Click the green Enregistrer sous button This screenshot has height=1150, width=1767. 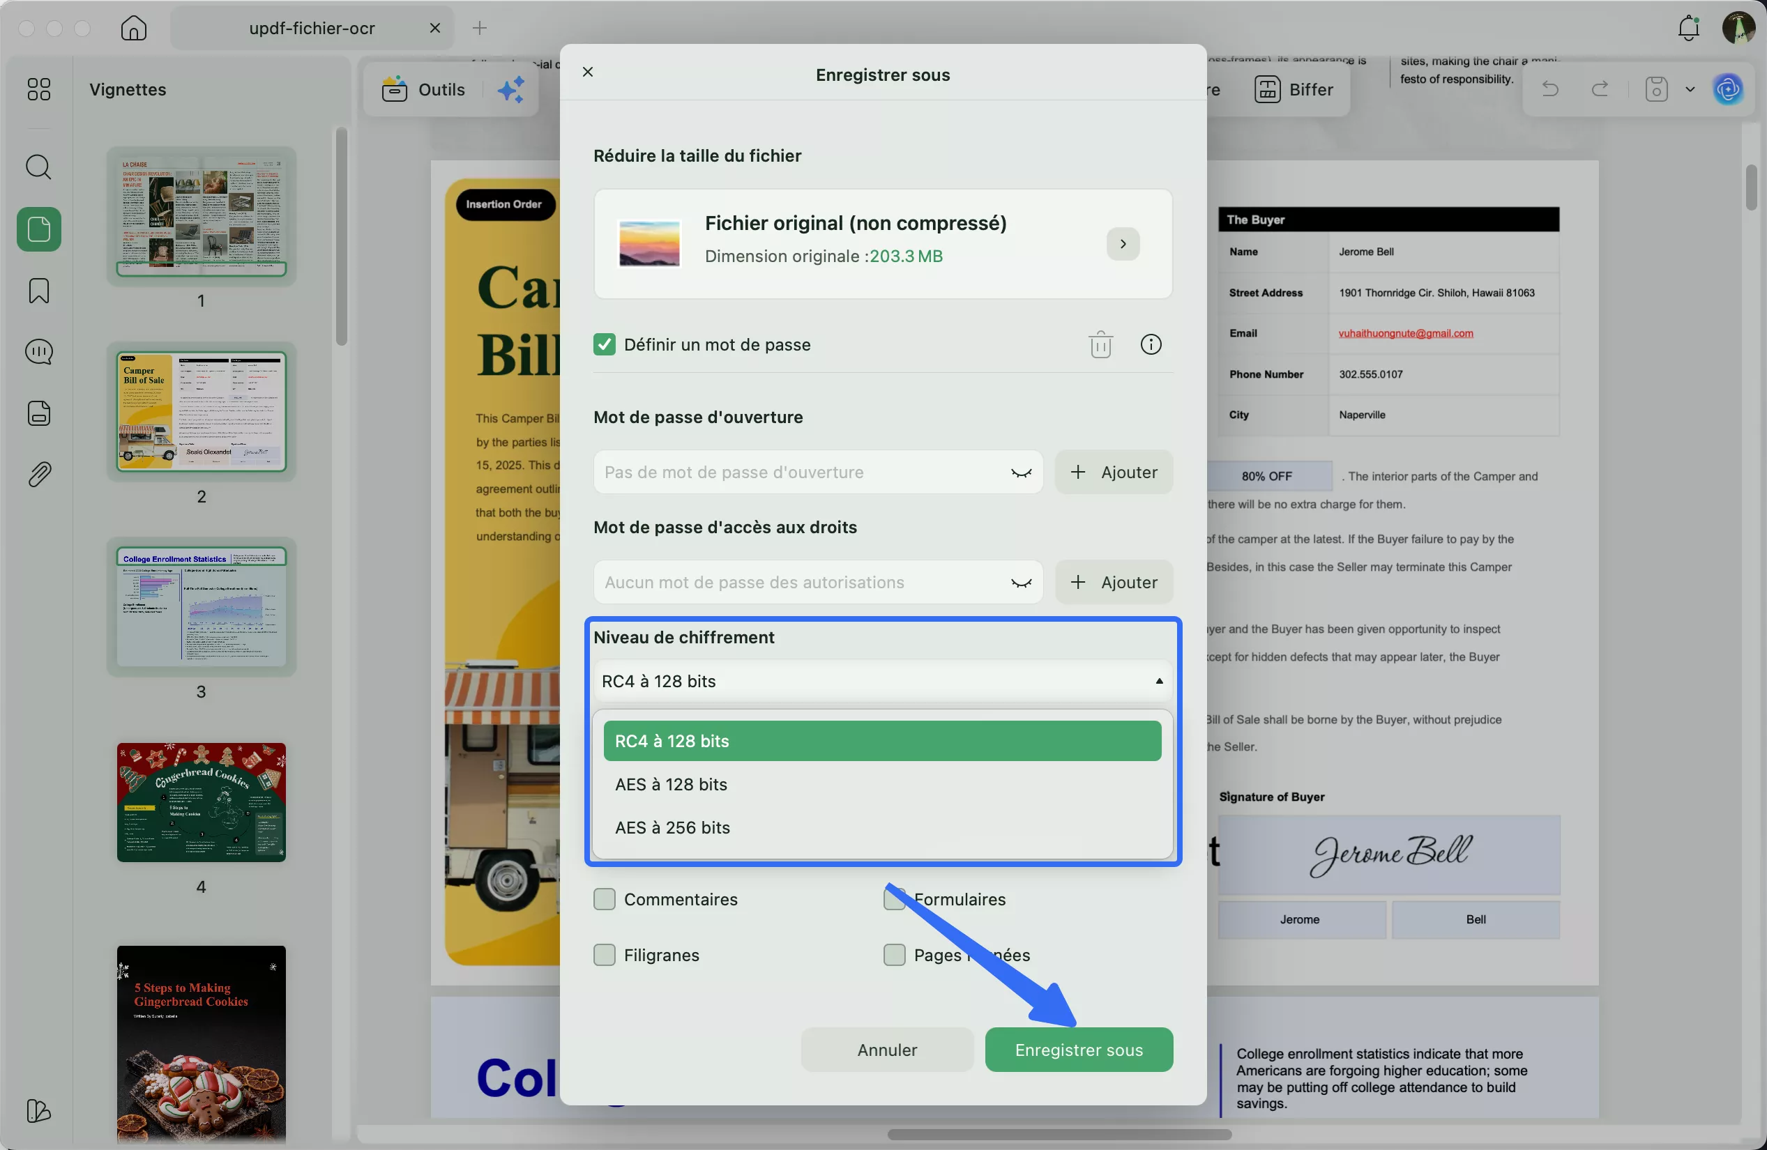pos(1078,1050)
